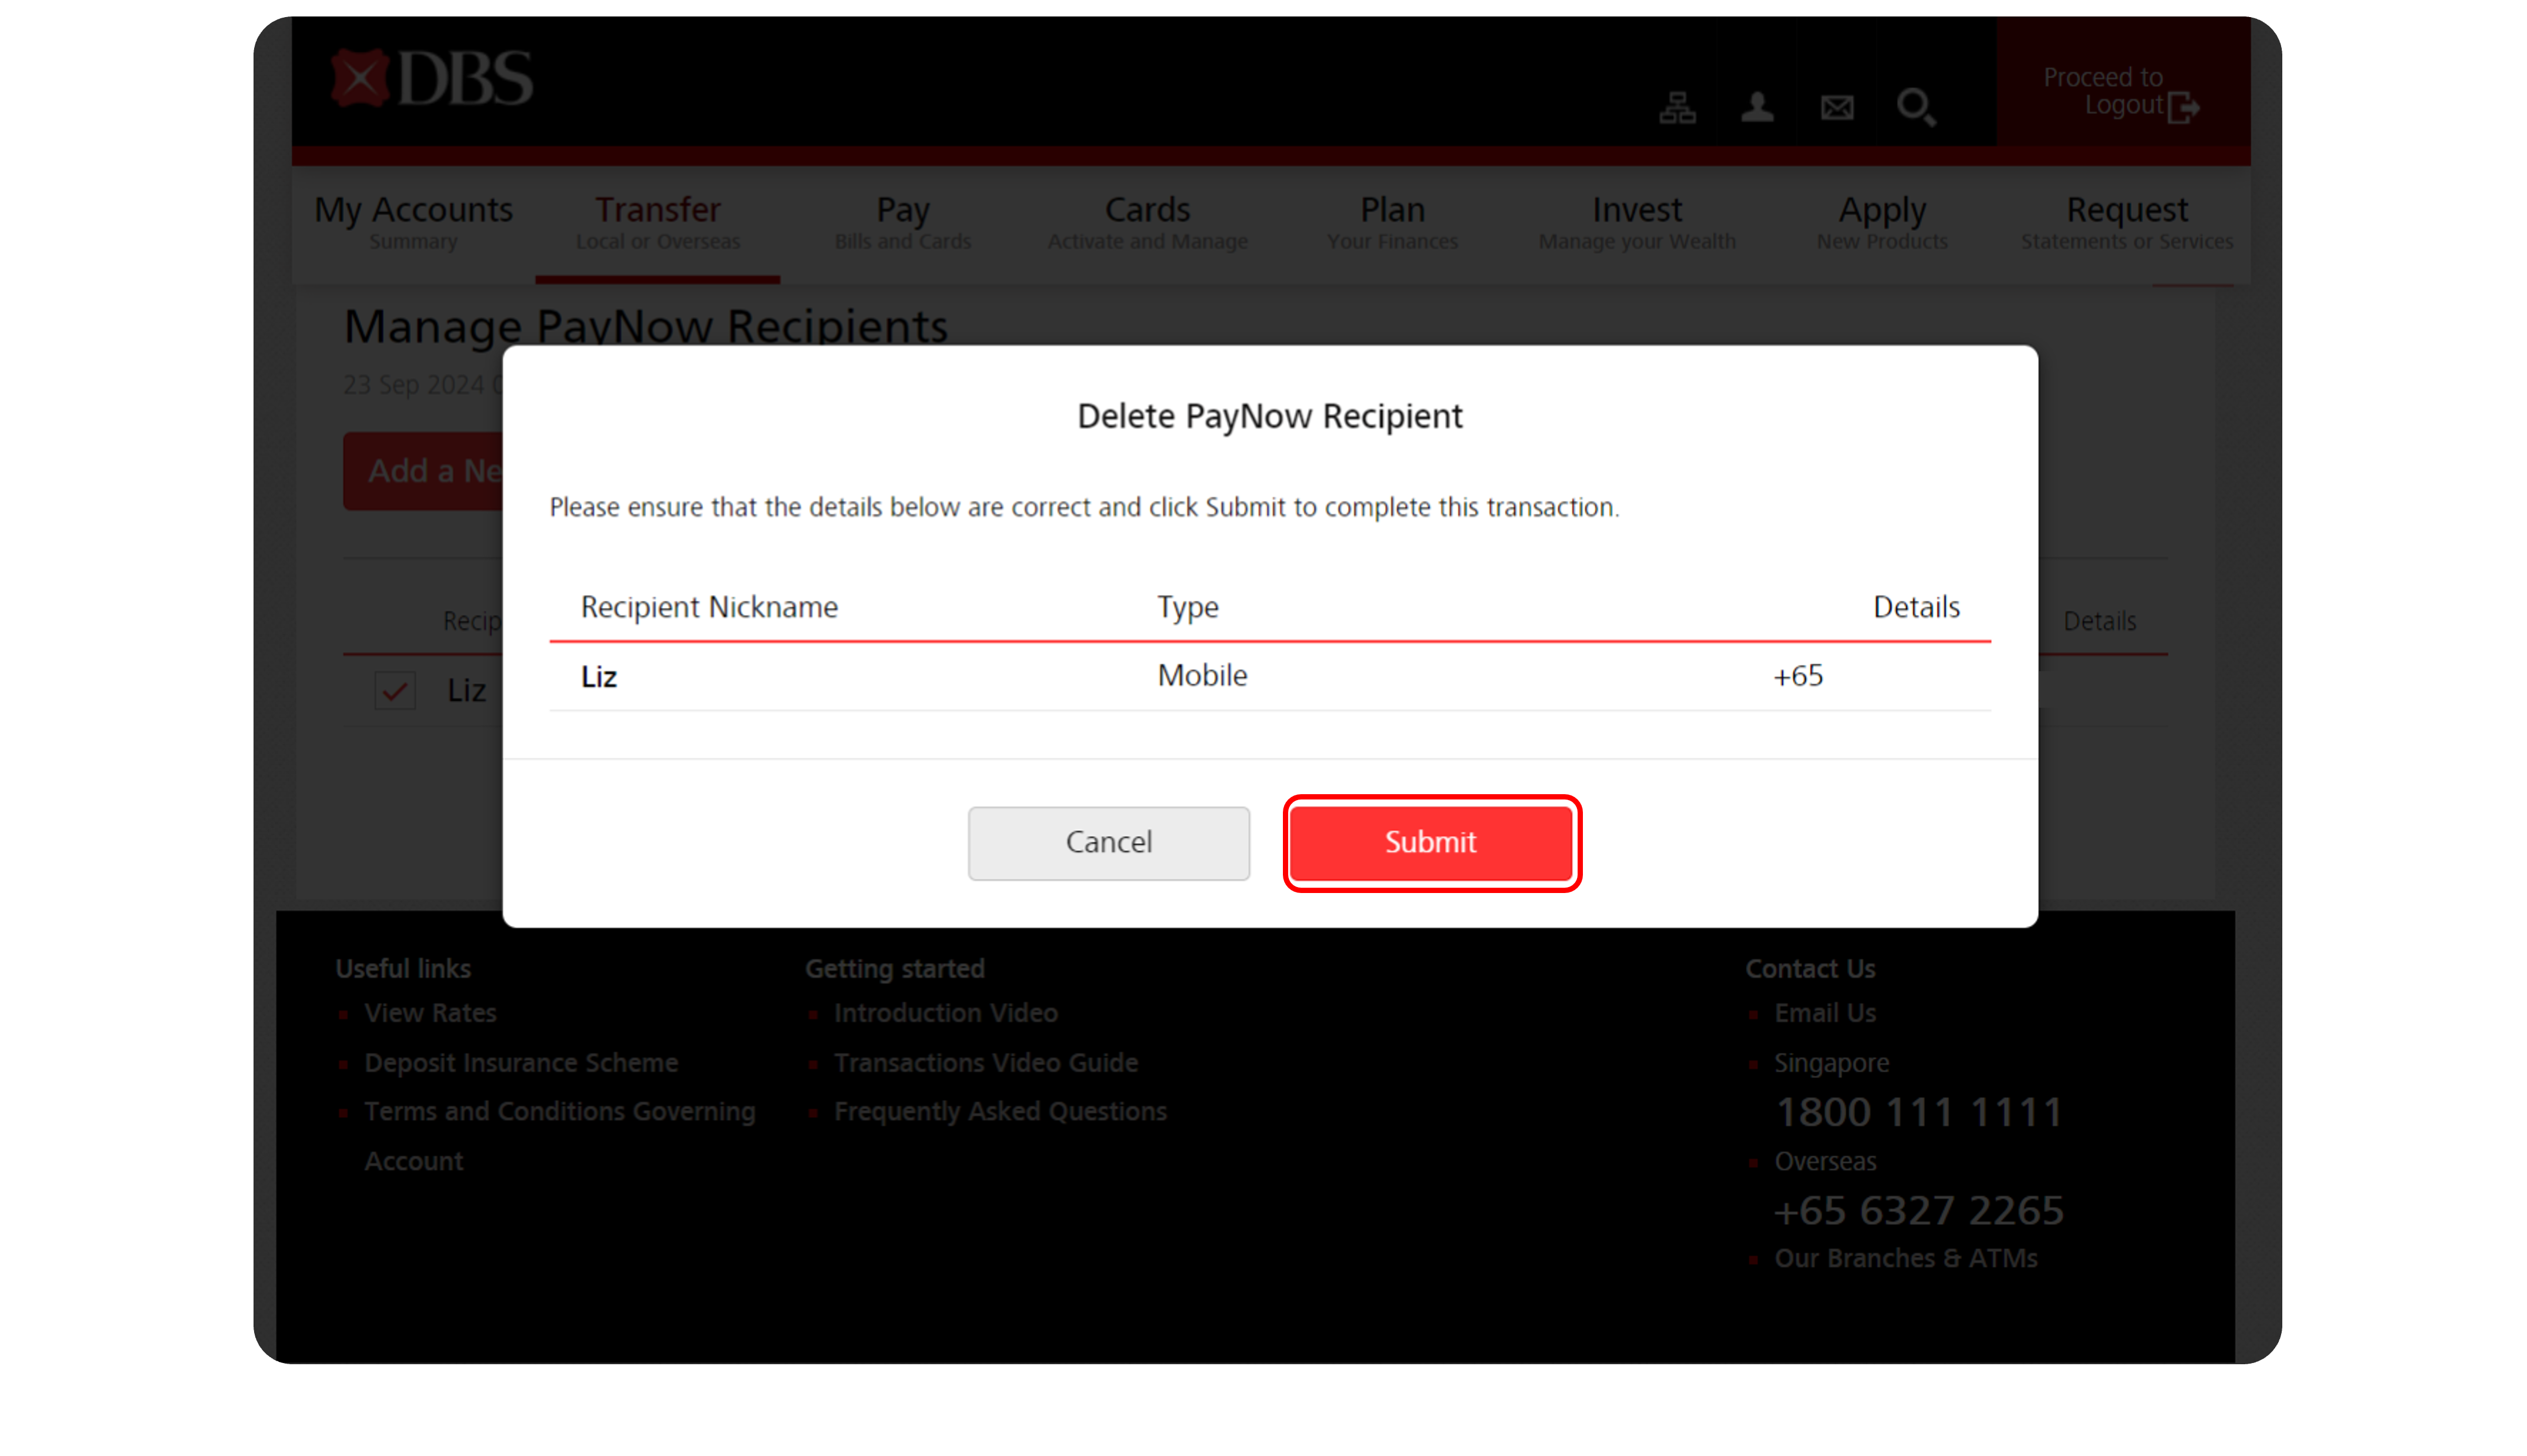Screen dimensions: 2527x1456
Task: Click Recipient Nickname column header
Action: coord(709,607)
